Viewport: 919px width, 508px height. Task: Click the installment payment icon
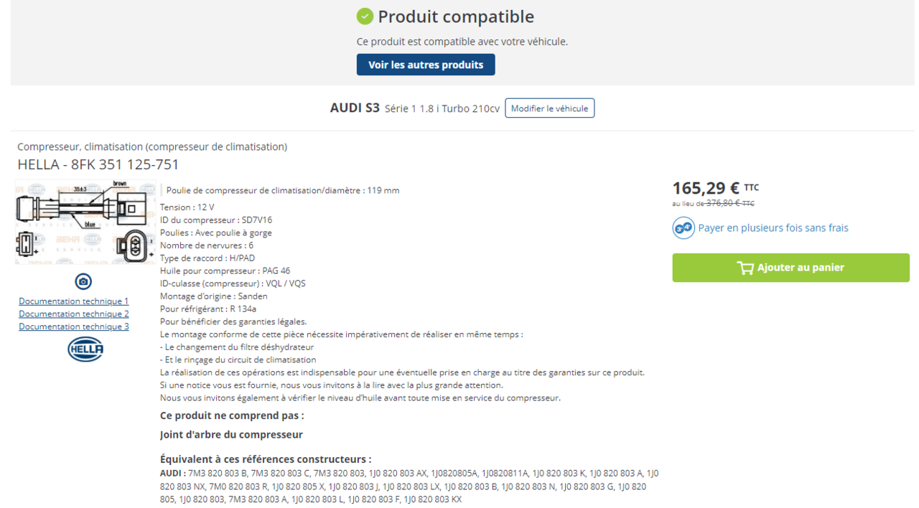[x=684, y=228]
